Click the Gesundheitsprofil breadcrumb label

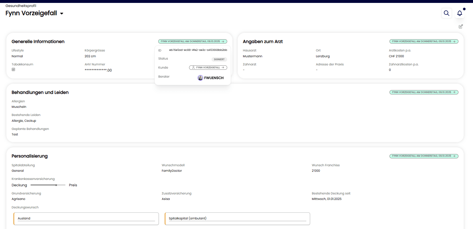pos(21,6)
